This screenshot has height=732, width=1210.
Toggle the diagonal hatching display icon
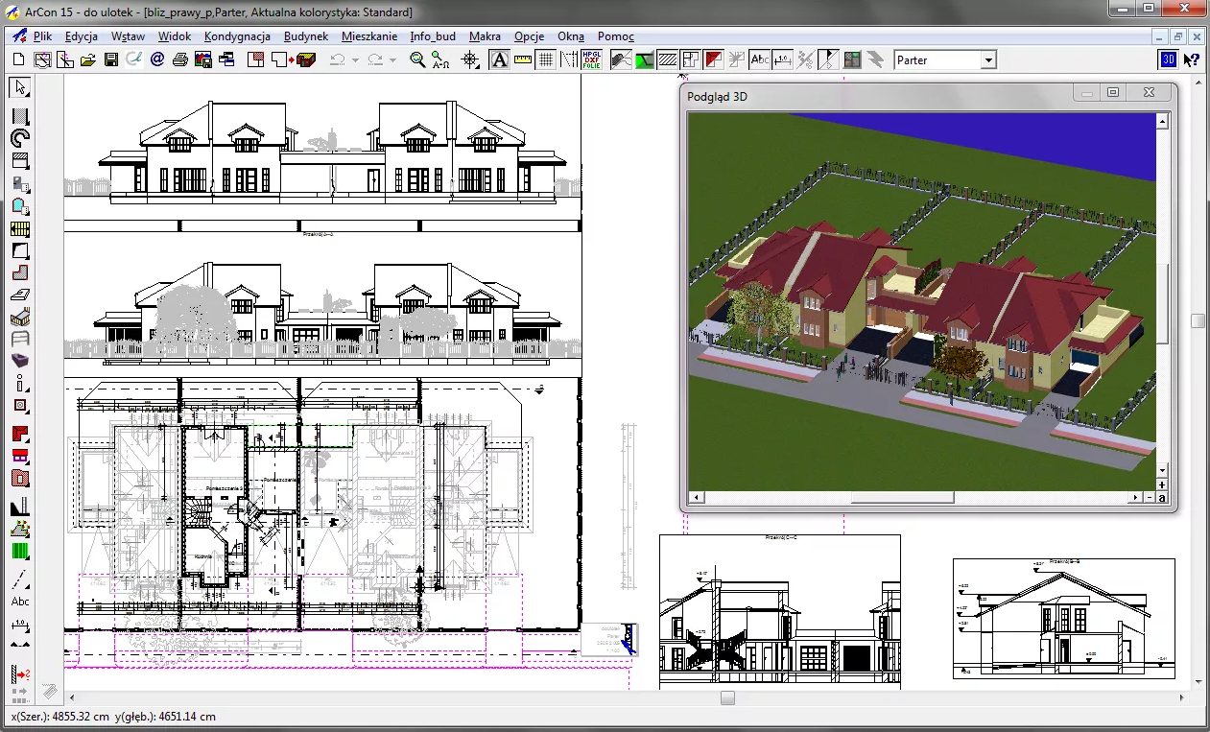667,59
